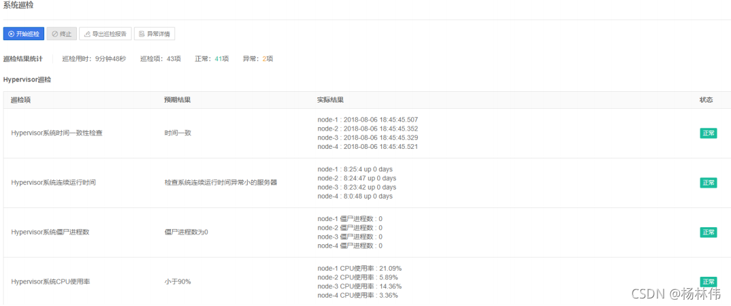
Task: Click the 正常 count value 41项
Action: [x=221, y=58]
